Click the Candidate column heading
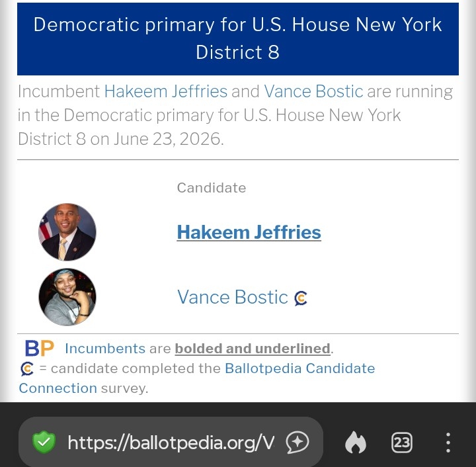Screen dimensions: 476x467 pyautogui.click(x=211, y=188)
